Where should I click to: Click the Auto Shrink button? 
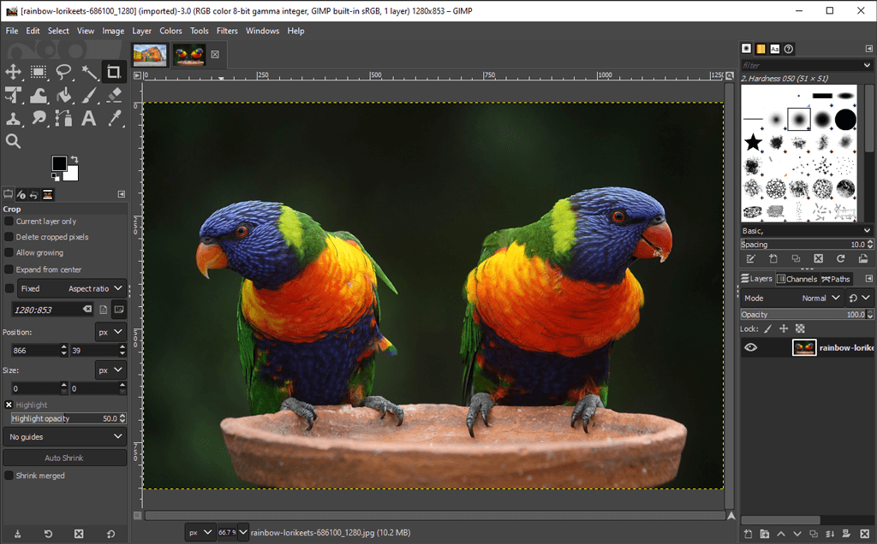click(x=64, y=458)
